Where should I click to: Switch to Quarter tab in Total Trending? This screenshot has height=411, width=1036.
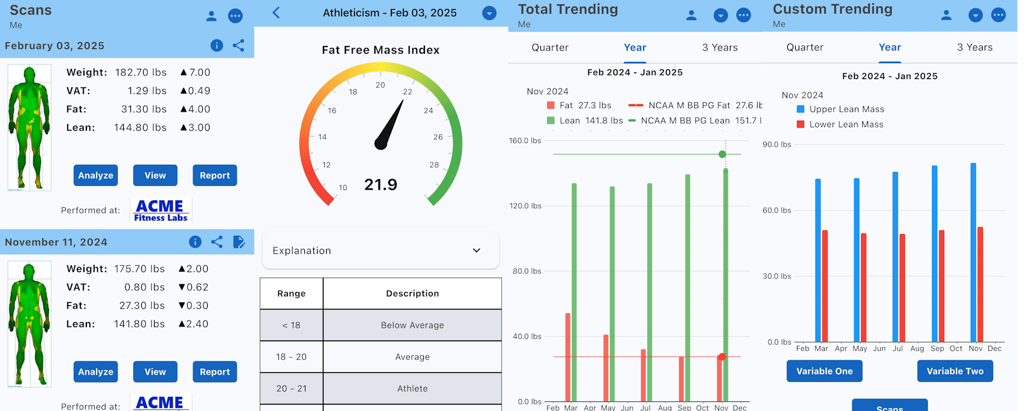[549, 48]
